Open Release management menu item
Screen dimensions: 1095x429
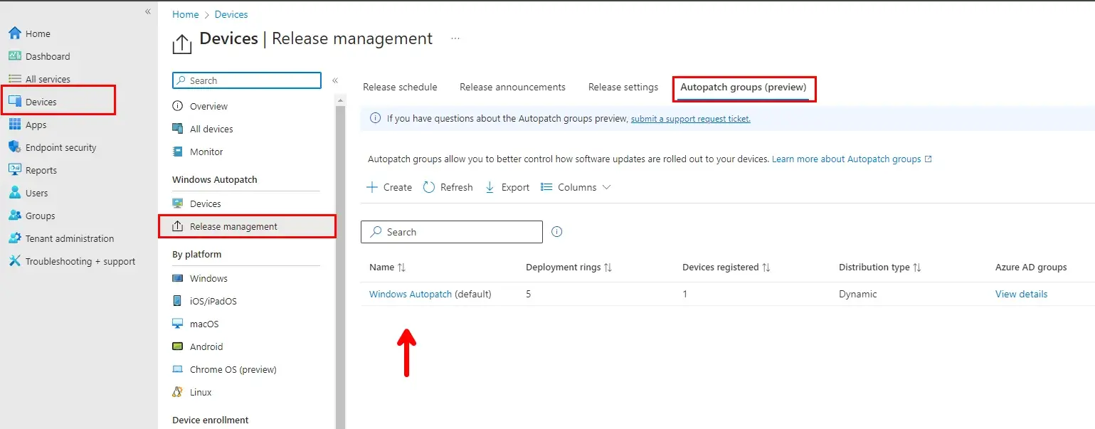(247, 226)
